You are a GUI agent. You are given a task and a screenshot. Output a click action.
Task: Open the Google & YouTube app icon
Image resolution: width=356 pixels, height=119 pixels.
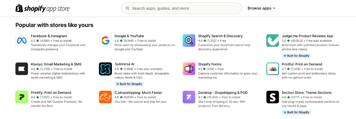click(105, 41)
